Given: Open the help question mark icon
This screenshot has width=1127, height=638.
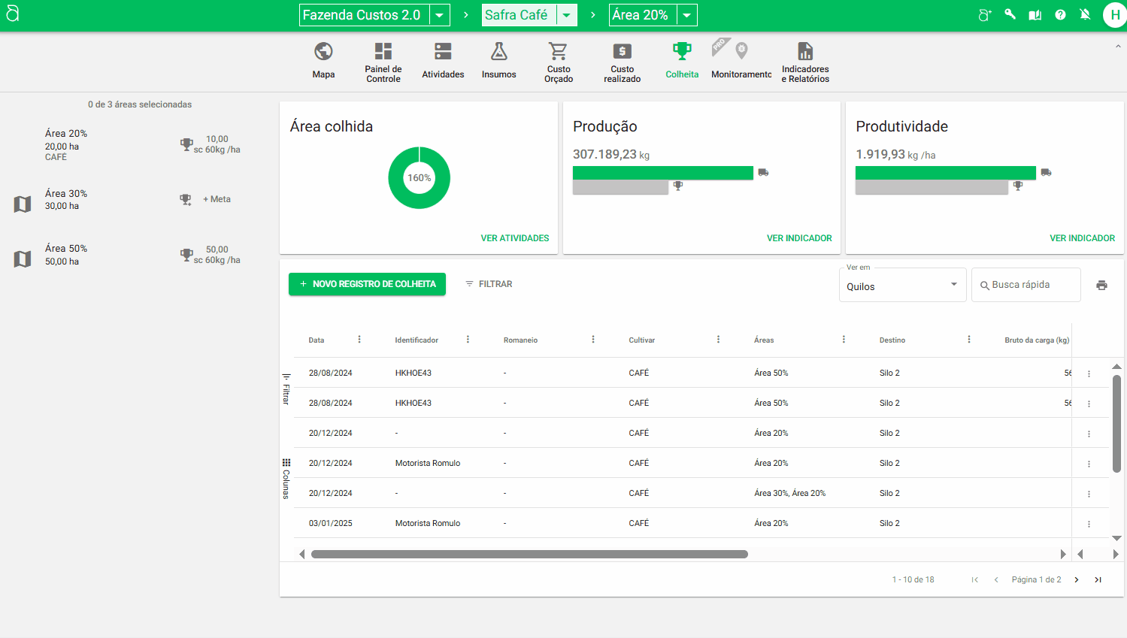Looking at the screenshot, I should [x=1060, y=15].
